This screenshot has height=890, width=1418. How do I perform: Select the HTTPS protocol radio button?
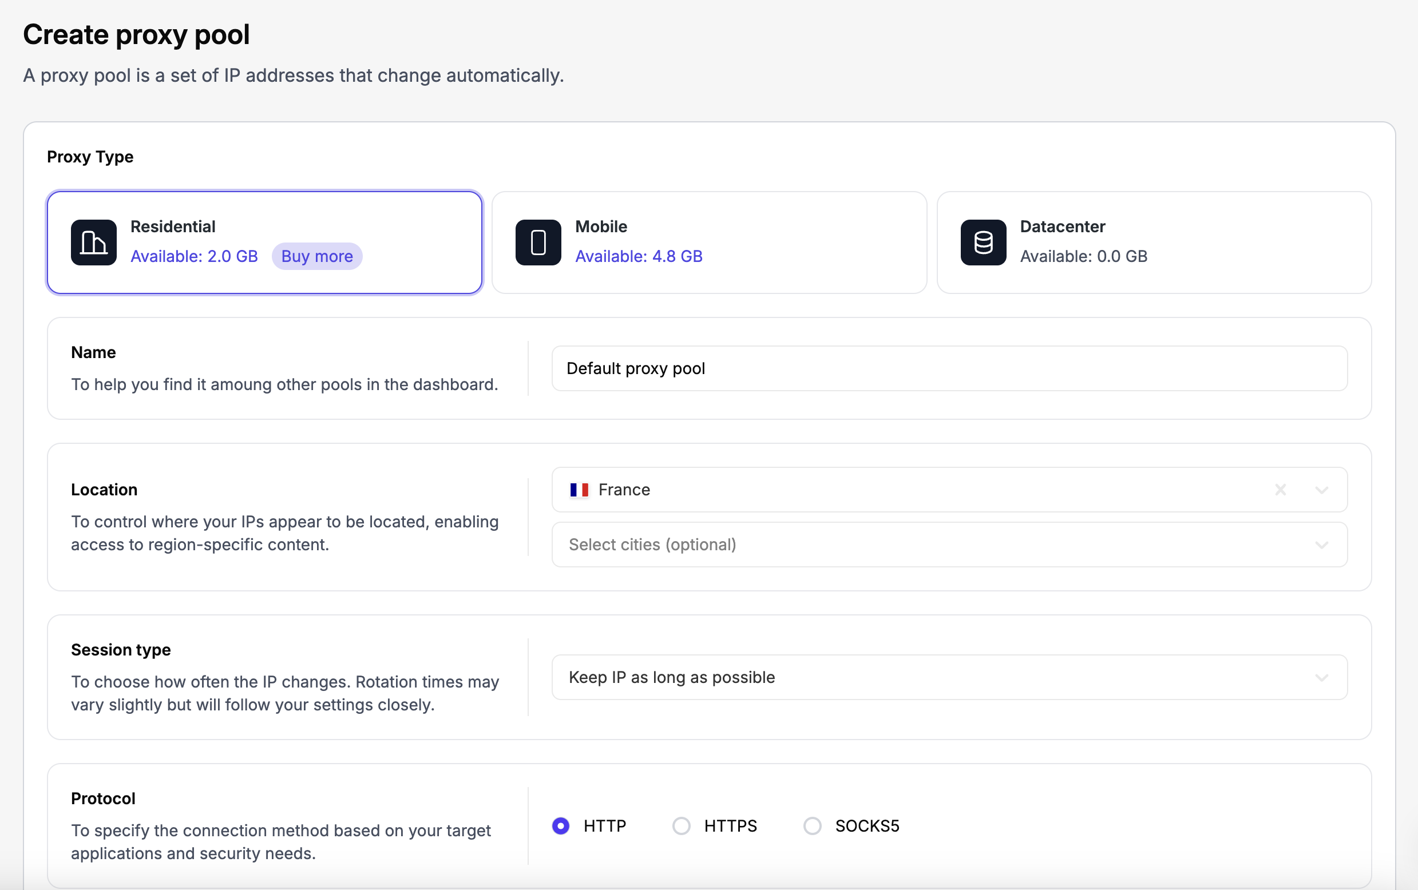point(682,826)
